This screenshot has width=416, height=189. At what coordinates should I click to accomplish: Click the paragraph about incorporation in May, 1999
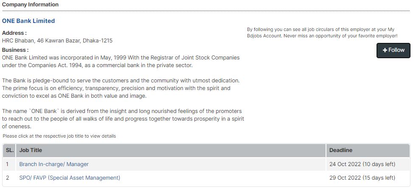(x=121, y=61)
